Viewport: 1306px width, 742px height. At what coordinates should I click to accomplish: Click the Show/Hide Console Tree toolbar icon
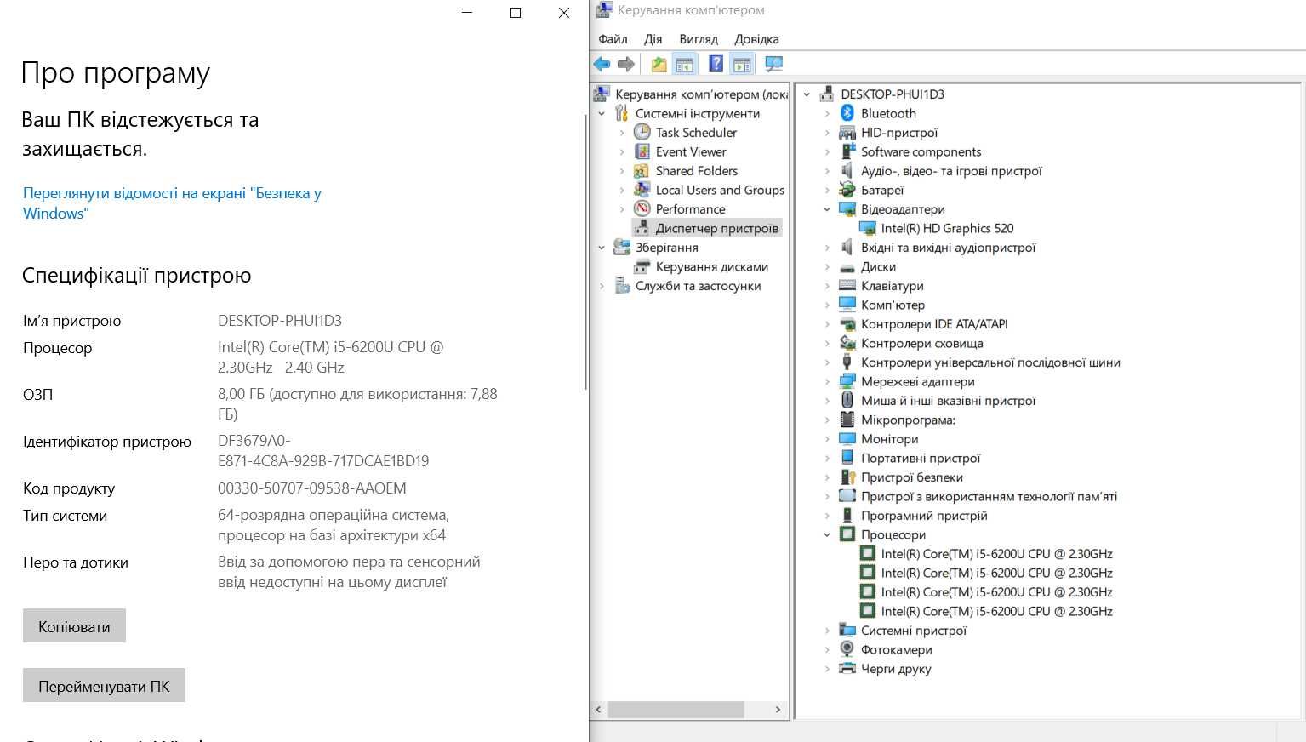(x=685, y=64)
